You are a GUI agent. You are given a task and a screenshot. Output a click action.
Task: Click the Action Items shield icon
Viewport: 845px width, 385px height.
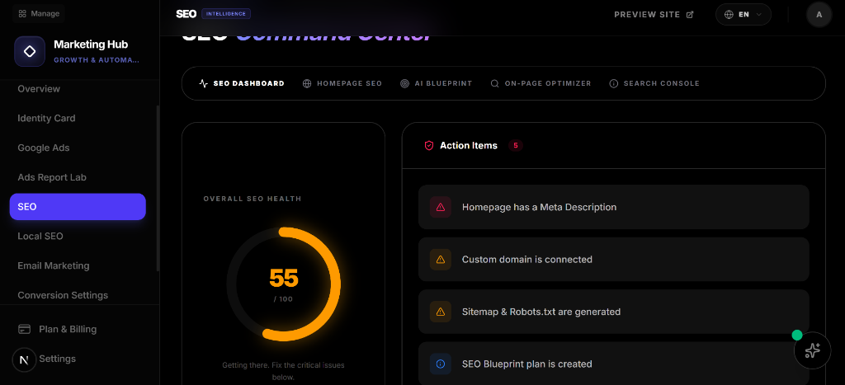tap(429, 145)
